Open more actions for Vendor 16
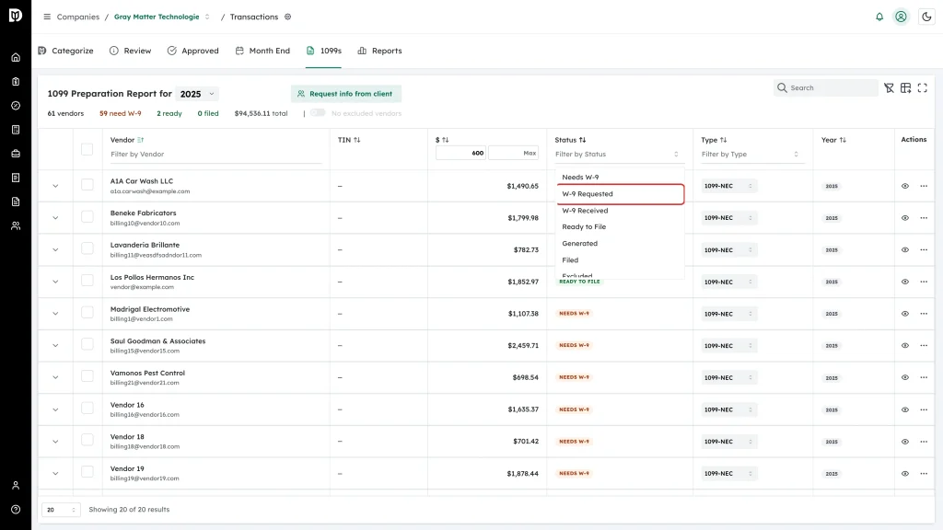 pos(924,409)
